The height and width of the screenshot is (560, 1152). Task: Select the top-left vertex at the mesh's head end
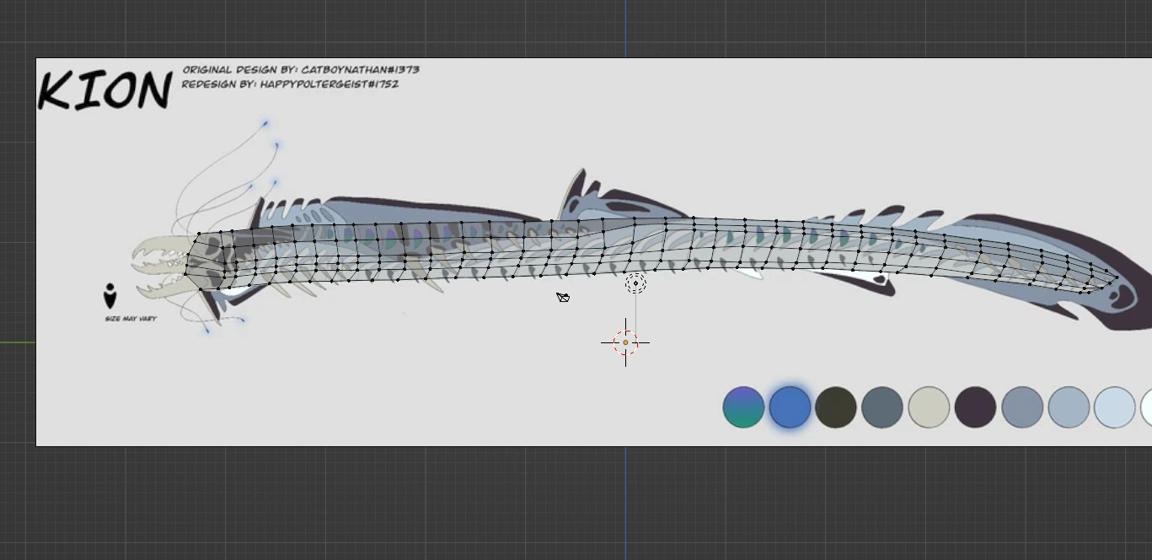(x=199, y=234)
